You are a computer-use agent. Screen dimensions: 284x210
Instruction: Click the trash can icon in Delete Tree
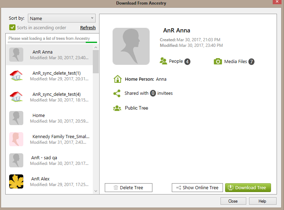(116, 187)
